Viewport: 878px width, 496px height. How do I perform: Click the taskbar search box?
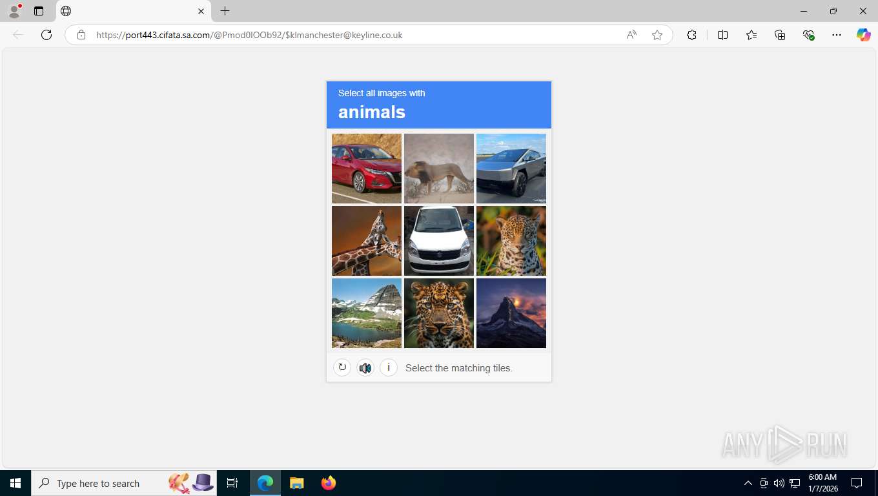[125, 483]
